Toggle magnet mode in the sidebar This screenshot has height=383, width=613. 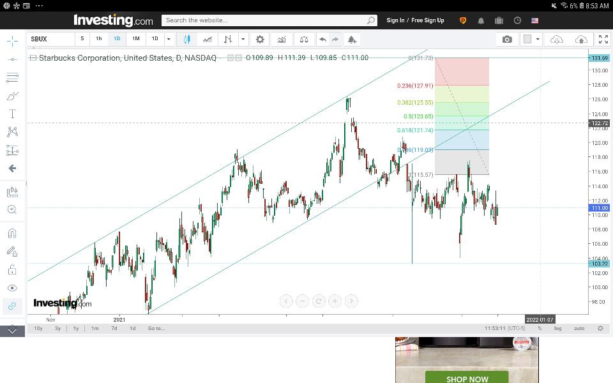(12, 234)
